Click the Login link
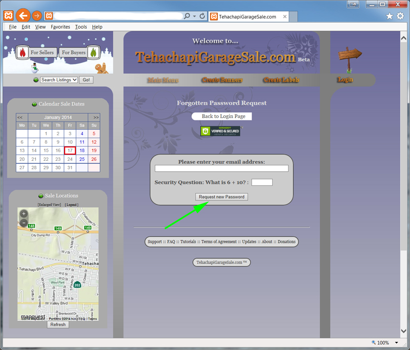Screen dimensions: 410x350 coord(345,80)
